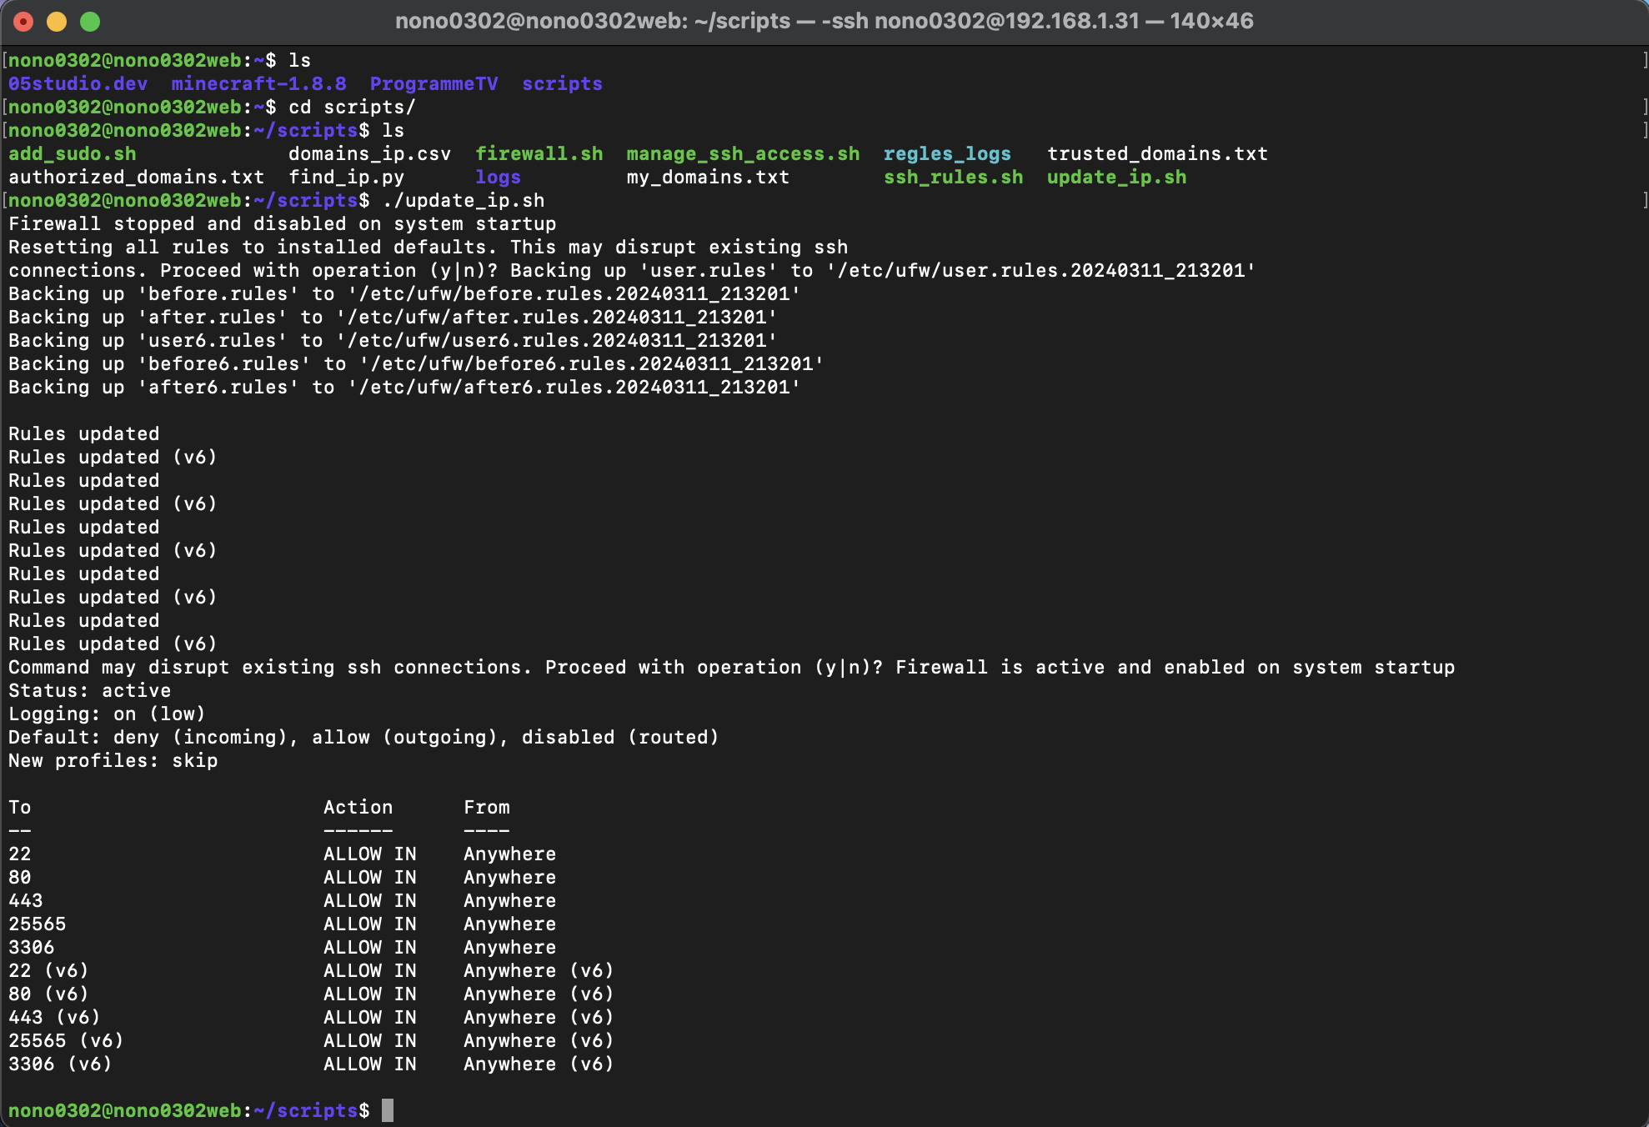
Task: Click the 'find_ip.py' file name
Action: click(x=347, y=177)
